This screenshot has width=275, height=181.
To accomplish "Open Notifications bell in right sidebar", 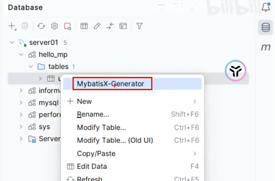I will (x=266, y=7).
